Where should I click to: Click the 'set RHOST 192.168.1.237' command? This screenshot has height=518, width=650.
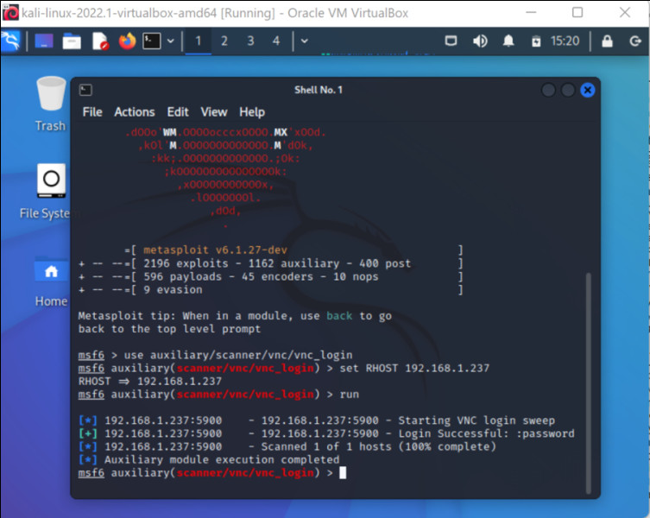(414, 369)
